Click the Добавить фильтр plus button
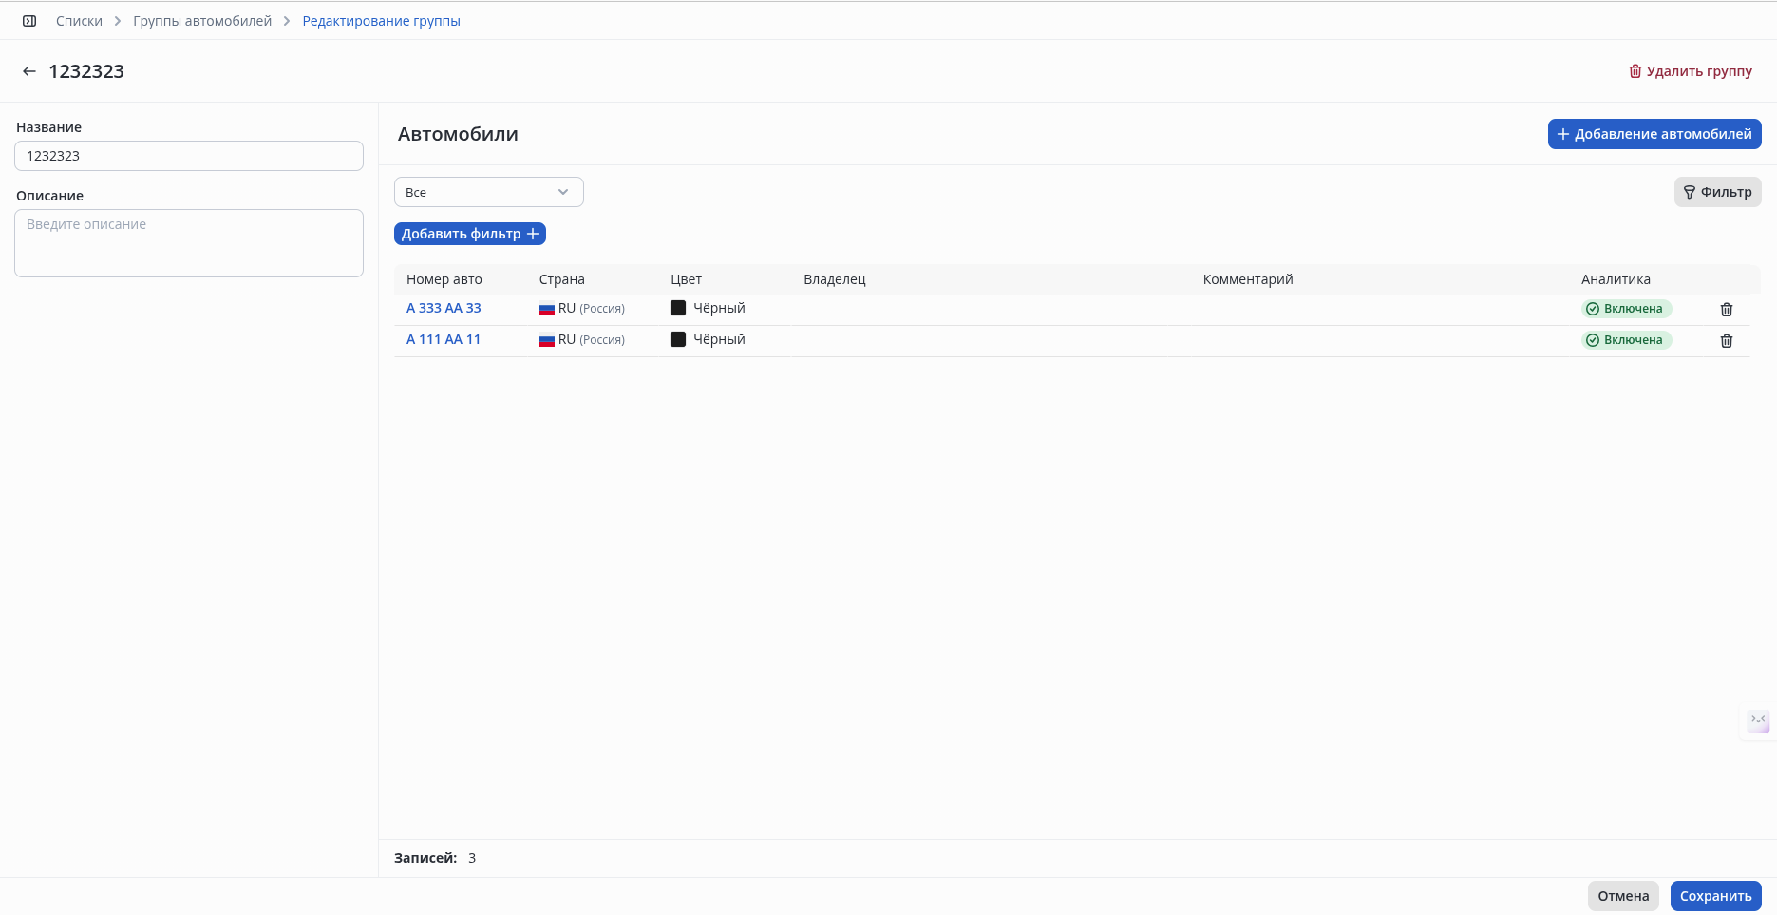This screenshot has width=1777, height=915. pyautogui.click(x=469, y=234)
